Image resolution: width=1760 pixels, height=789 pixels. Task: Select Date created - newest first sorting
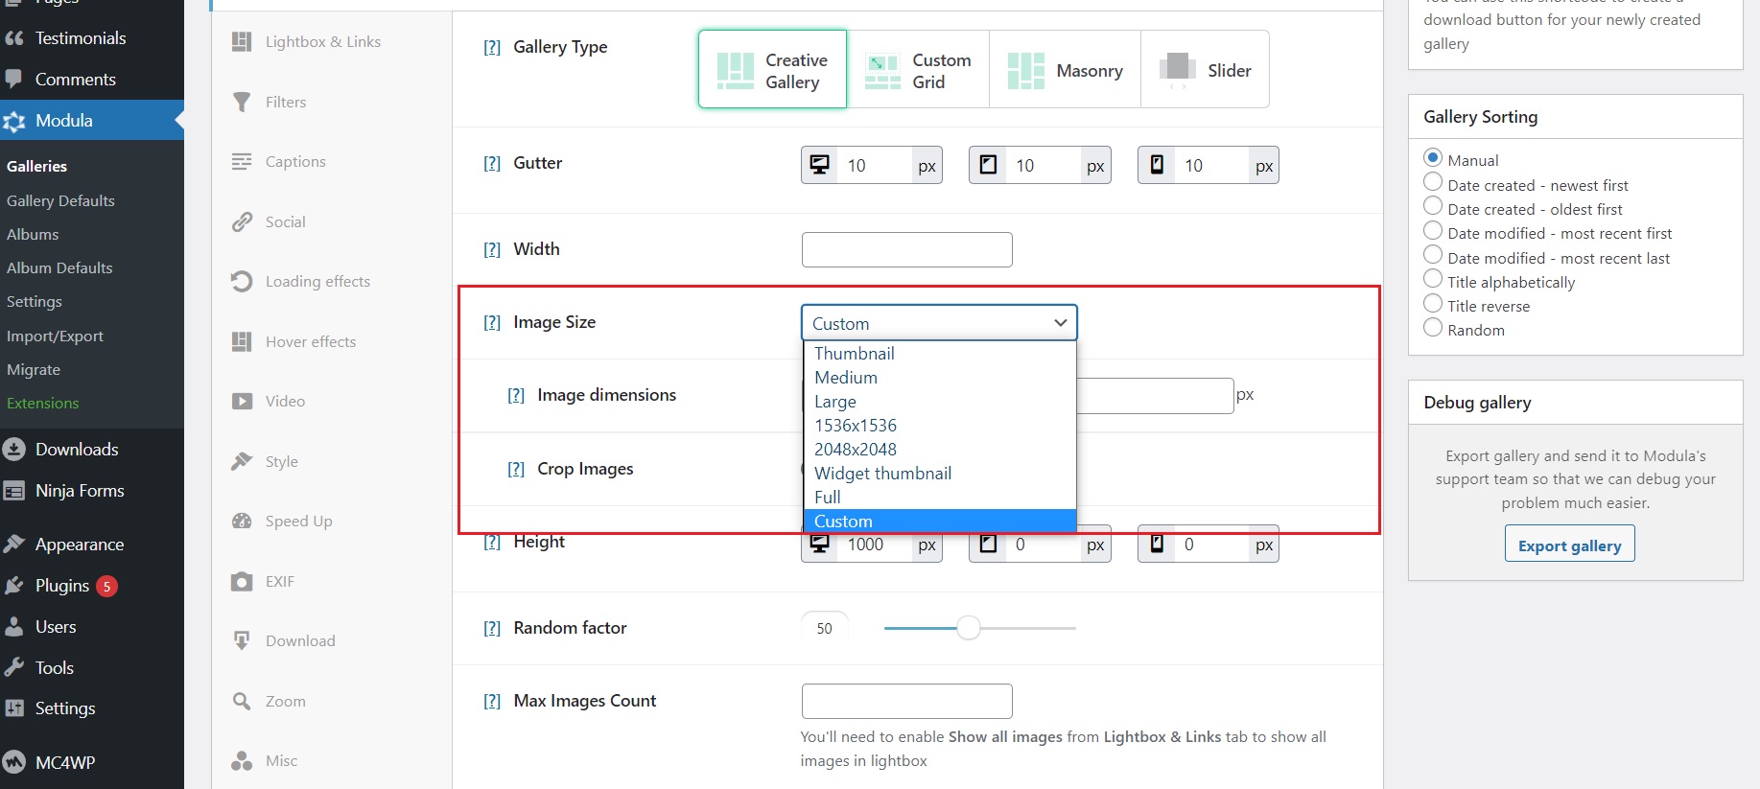(x=1433, y=181)
